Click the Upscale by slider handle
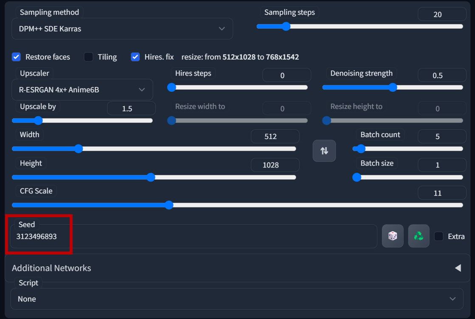The width and height of the screenshot is (475, 319). click(38, 120)
